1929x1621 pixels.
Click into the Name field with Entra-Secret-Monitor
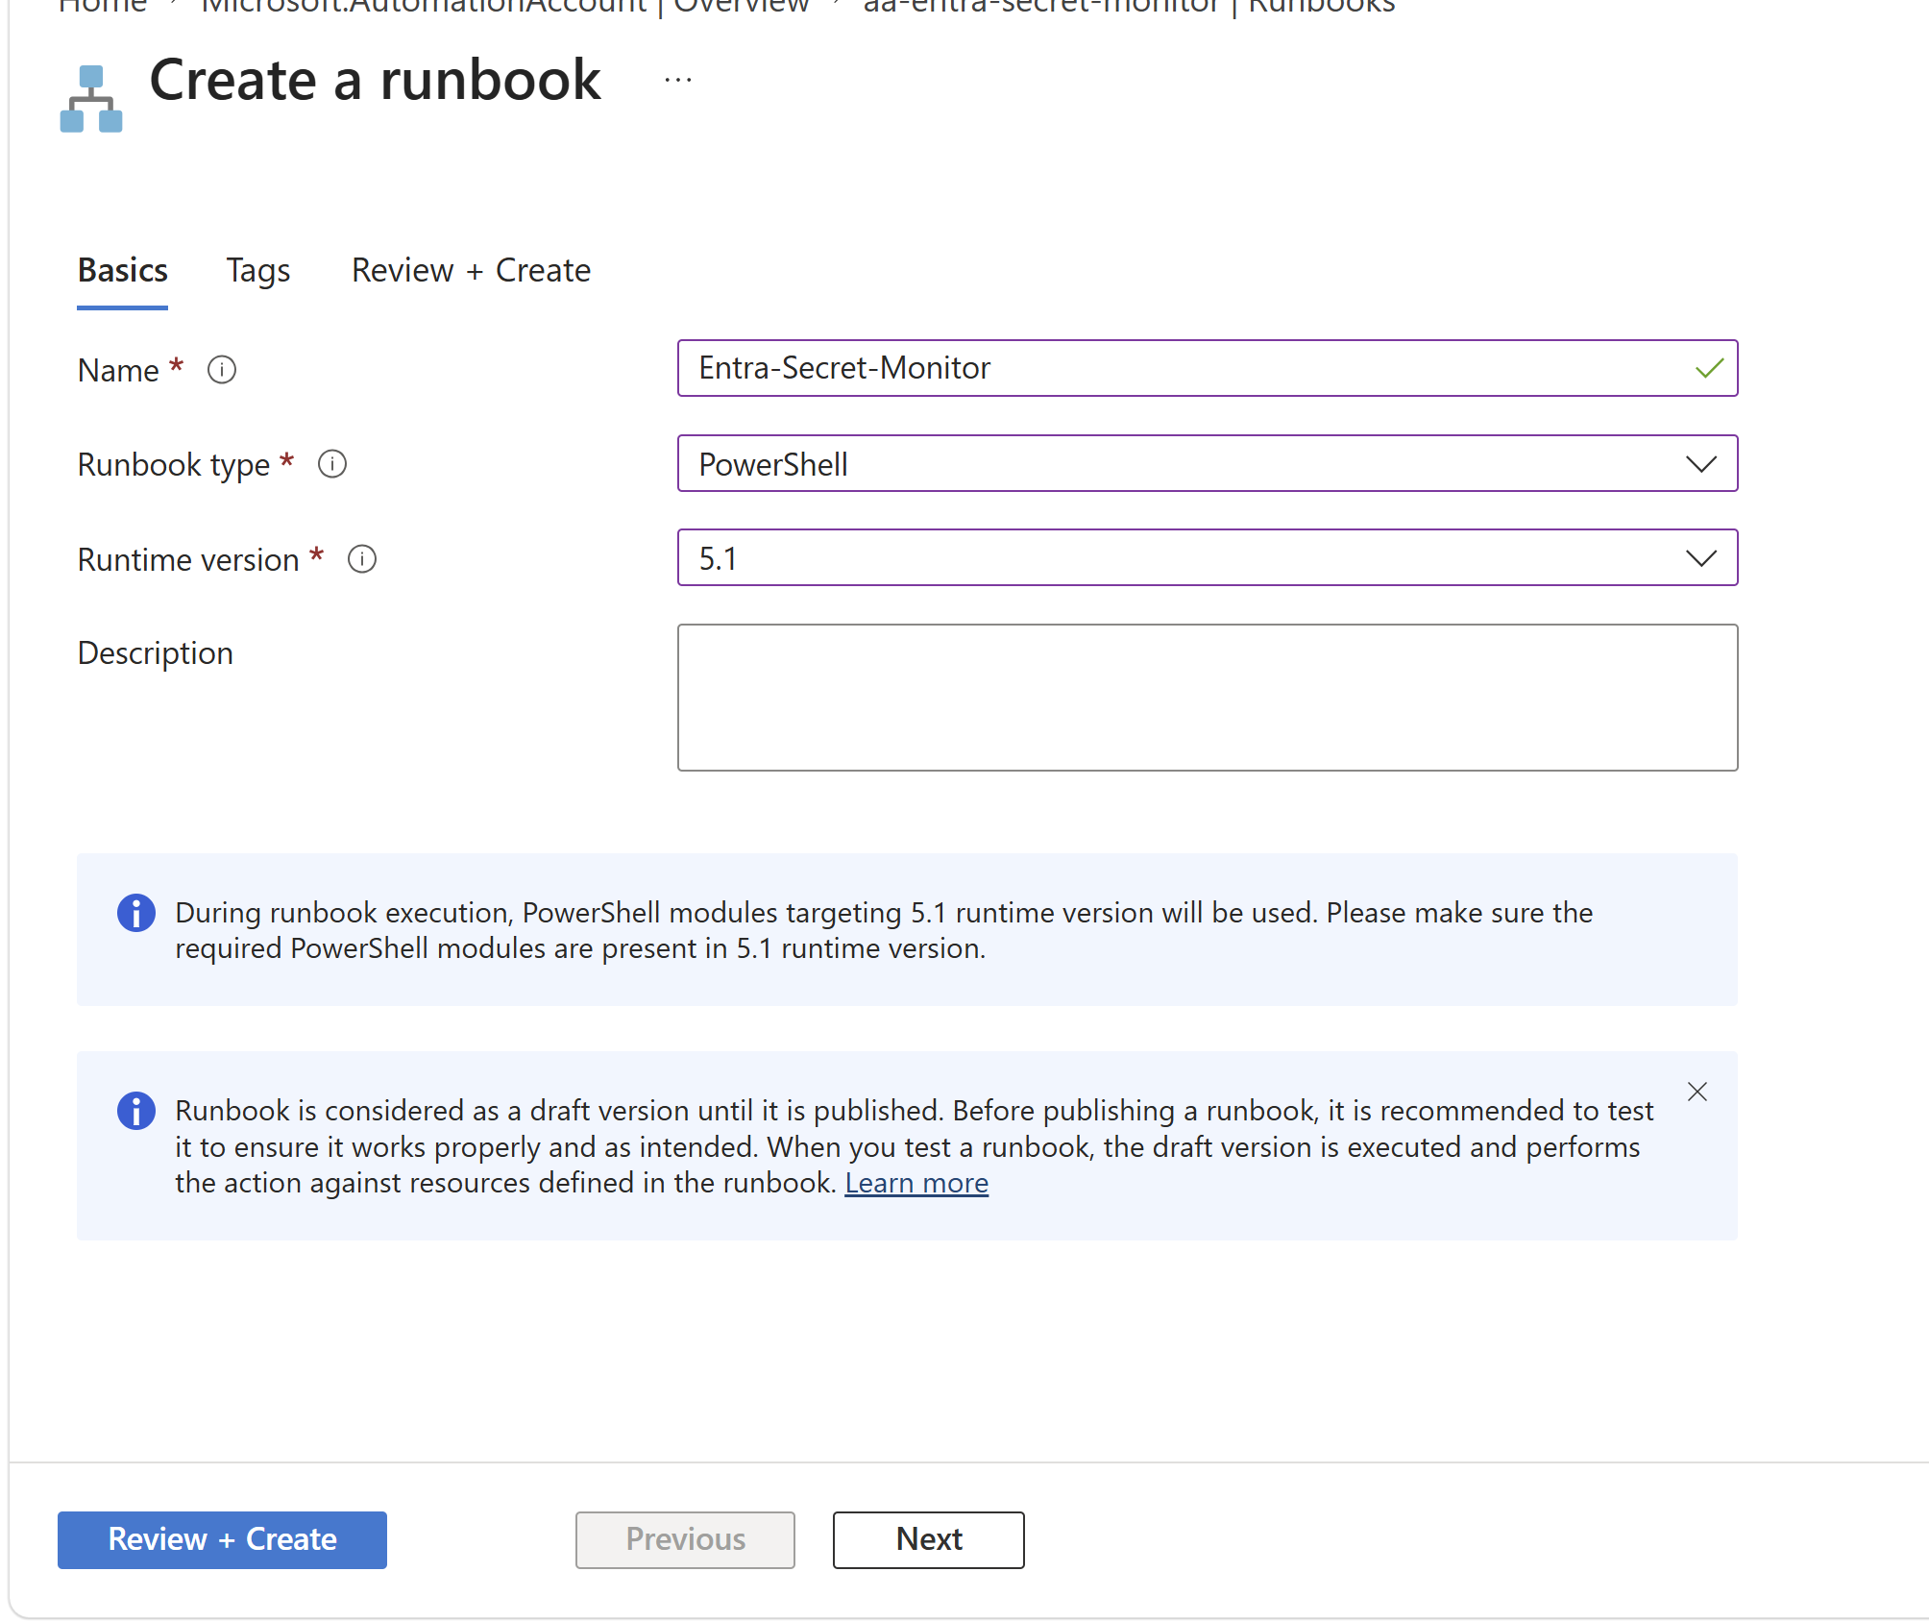pos(1208,368)
